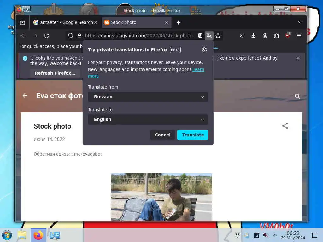Bookmark this page with the star
The height and width of the screenshot is (242, 323).
point(218,36)
